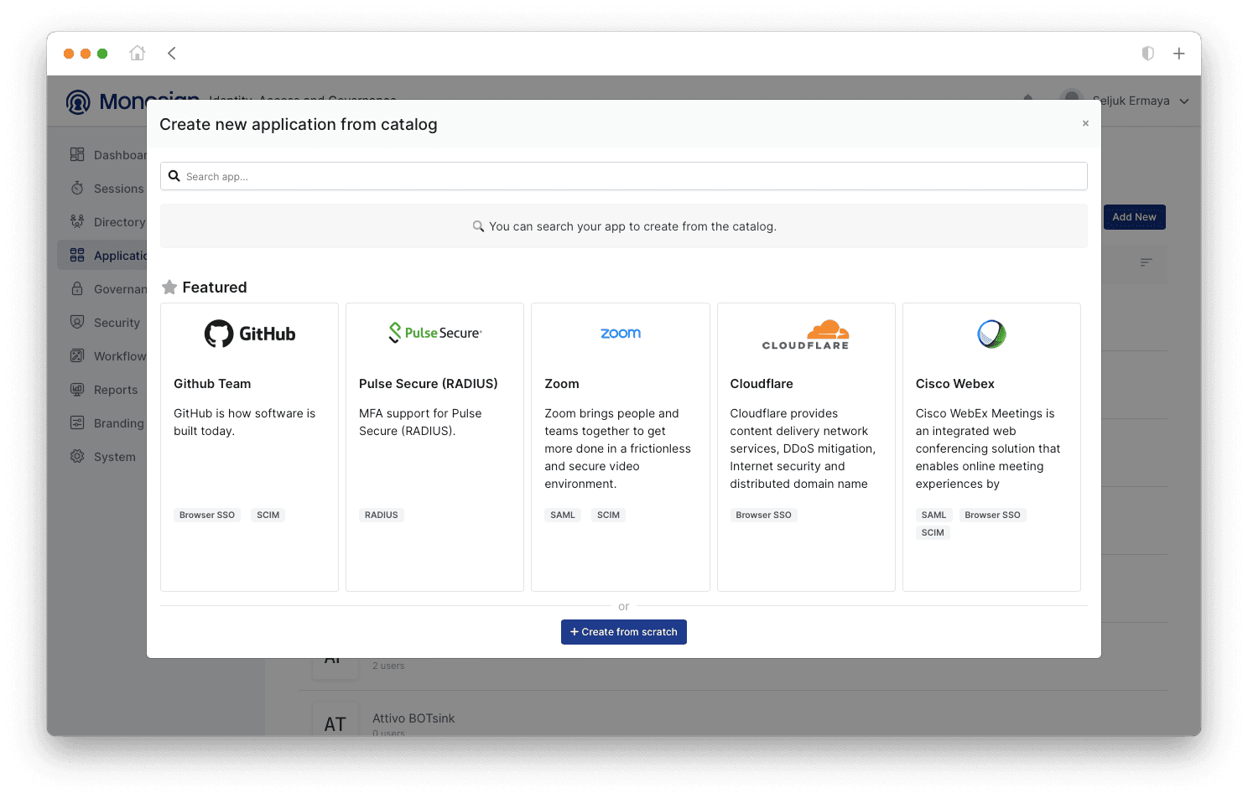Click the Directory label in sidebar
The height and width of the screenshot is (798, 1248).
point(120,222)
